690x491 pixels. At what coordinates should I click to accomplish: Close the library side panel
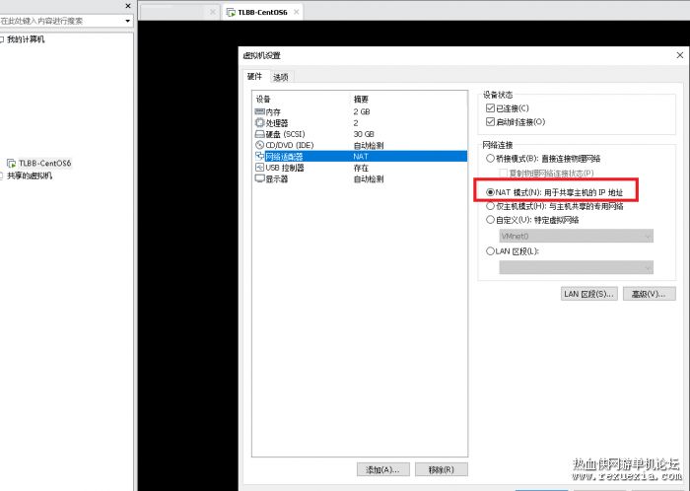pos(128,6)
